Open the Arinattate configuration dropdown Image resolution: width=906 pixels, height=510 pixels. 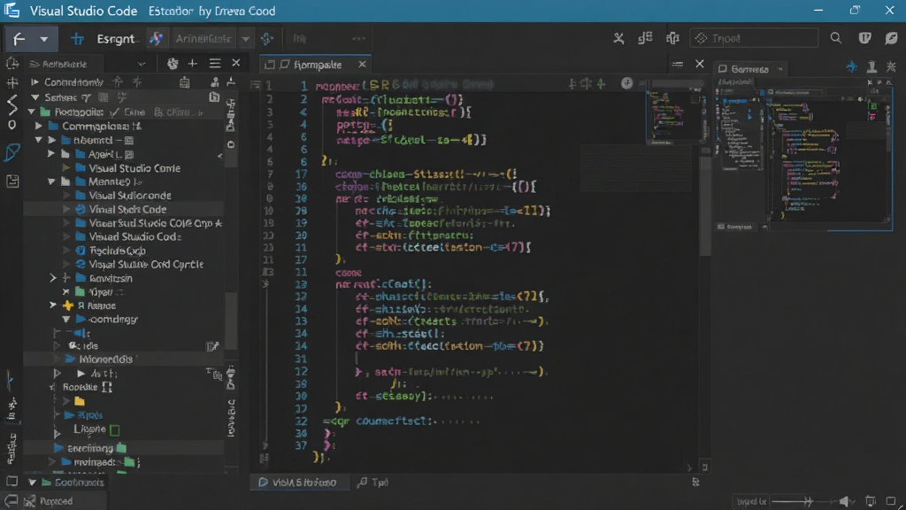click(x=246, y=39)
